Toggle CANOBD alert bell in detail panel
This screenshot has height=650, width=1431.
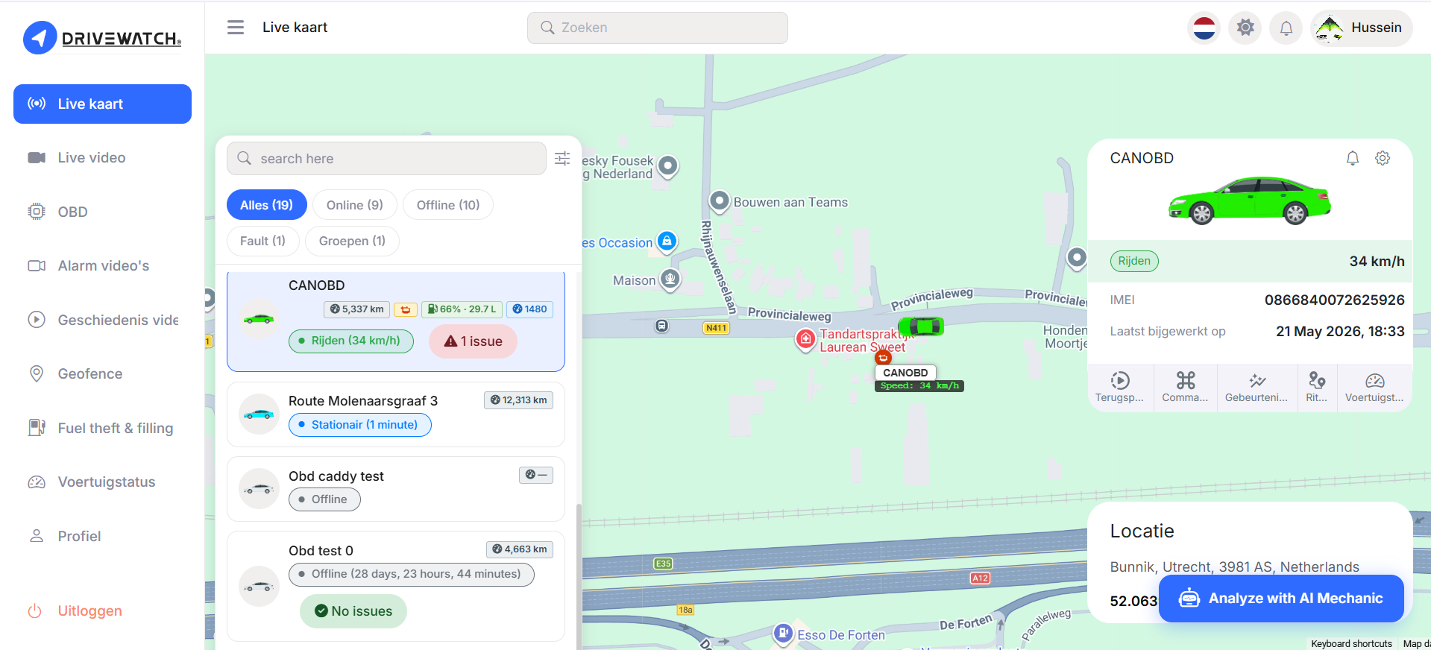pos(1353,158)
